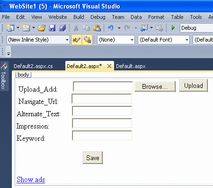Click the Upload button
The height and width of the screenshot is (188, 213).
194,85
